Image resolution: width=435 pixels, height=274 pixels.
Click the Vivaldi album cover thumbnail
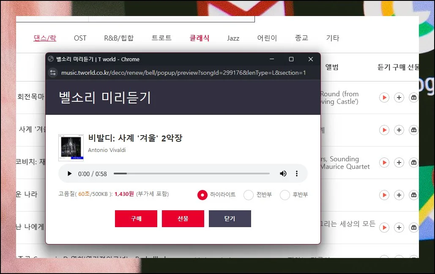71,148
